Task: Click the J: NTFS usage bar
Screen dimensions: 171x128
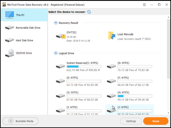Action: click(x=135, y=111)
